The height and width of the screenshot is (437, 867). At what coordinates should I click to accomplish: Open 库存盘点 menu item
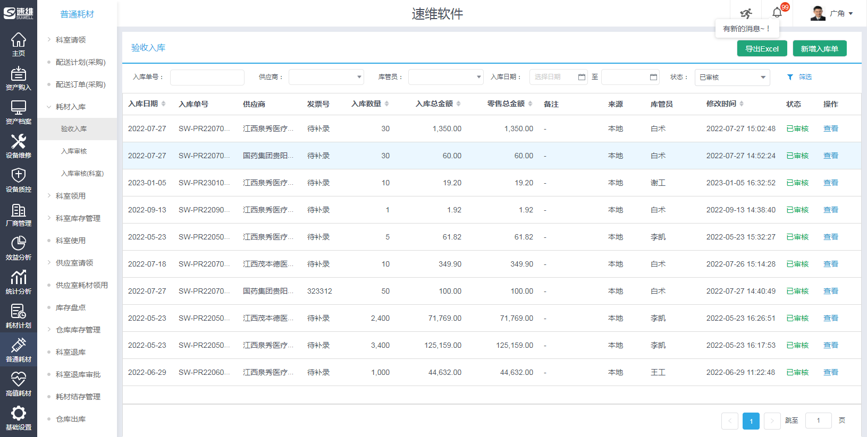click(x=70, y=307)
